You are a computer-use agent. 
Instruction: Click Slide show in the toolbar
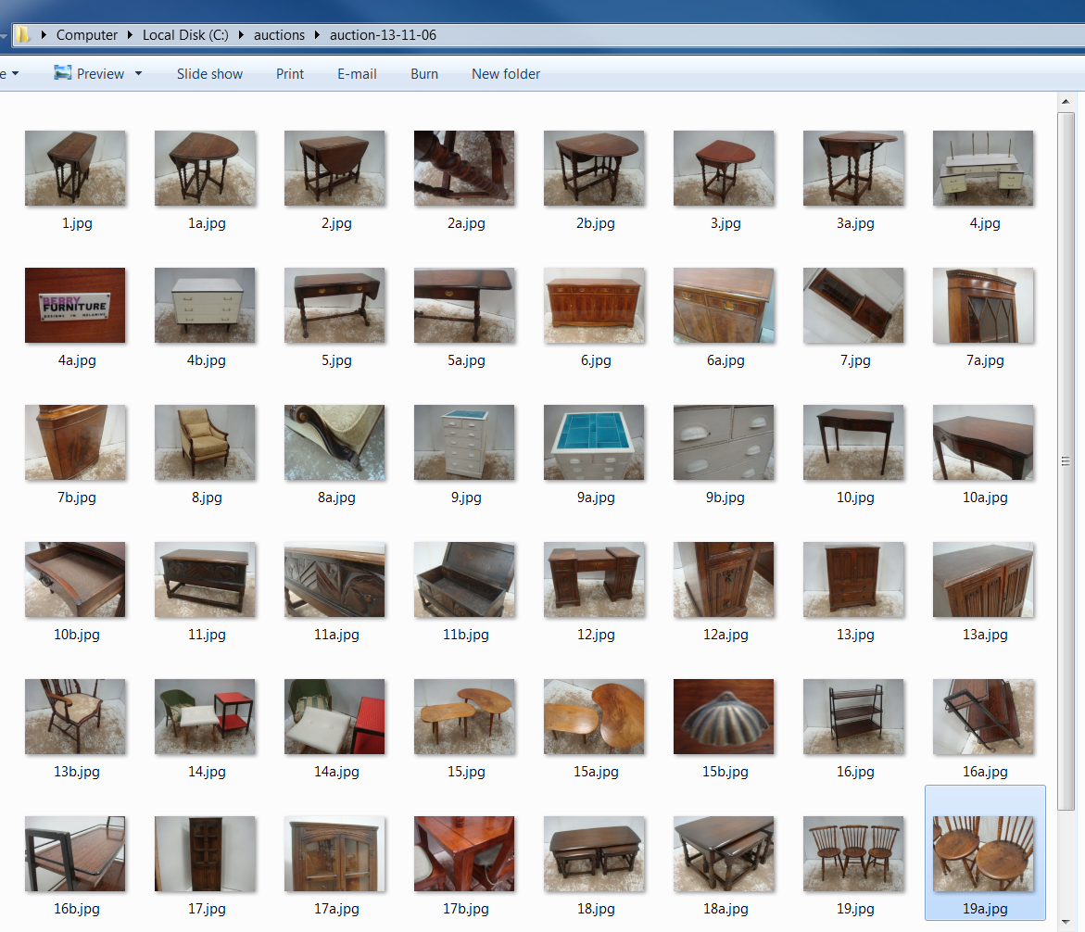pyautogui.click(x=209, y=74)
